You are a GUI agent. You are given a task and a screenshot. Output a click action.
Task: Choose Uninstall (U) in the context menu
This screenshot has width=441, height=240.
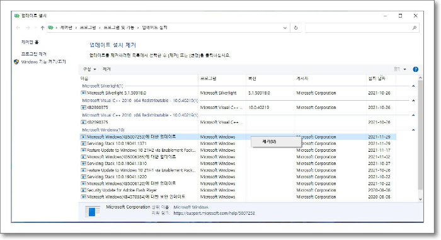coord(276,142)
